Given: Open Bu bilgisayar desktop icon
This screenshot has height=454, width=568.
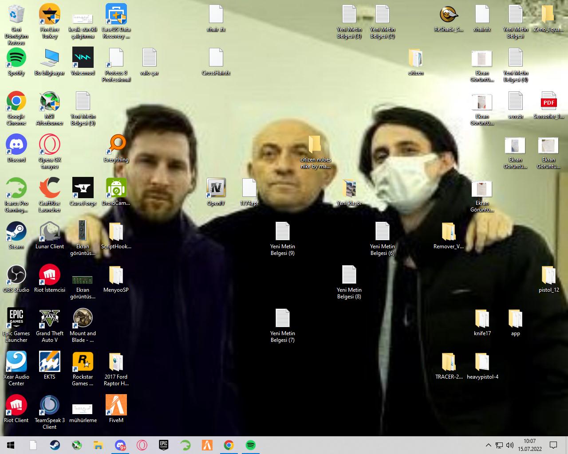Looking at the screenshot, I should tap(50, 61).
